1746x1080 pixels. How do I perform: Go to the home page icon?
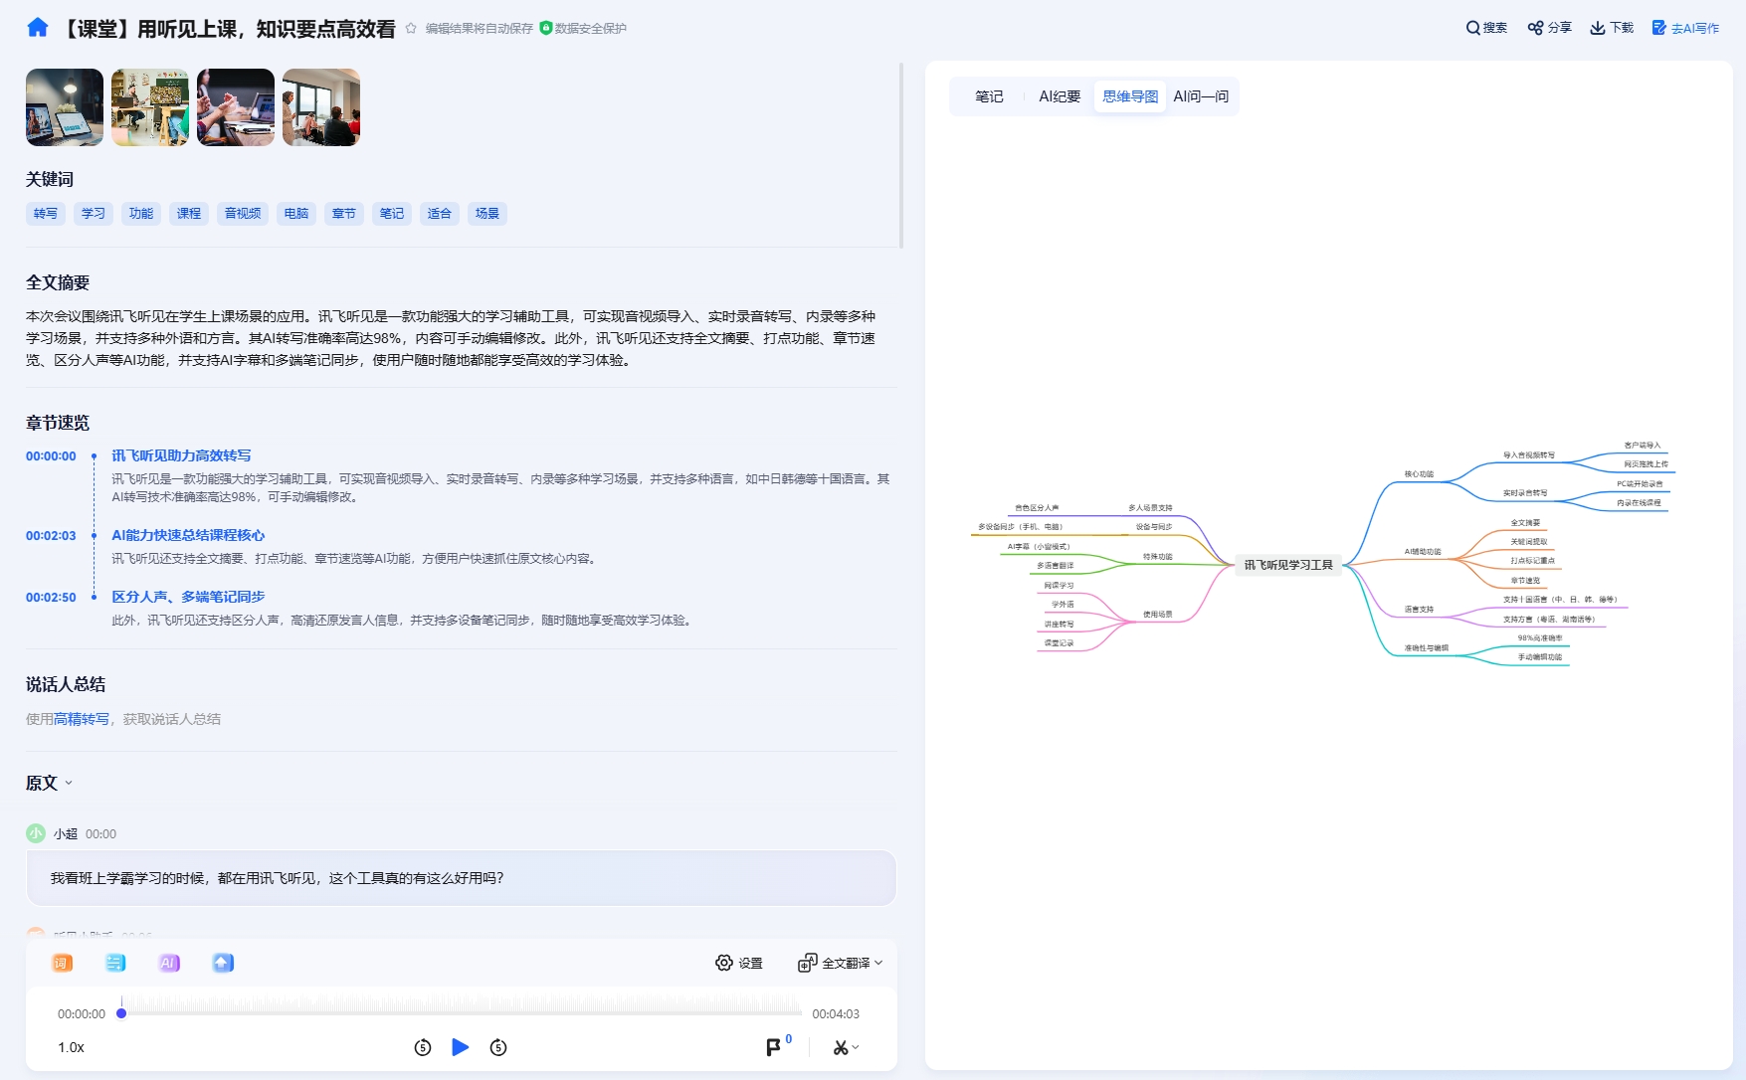(38, 28)
